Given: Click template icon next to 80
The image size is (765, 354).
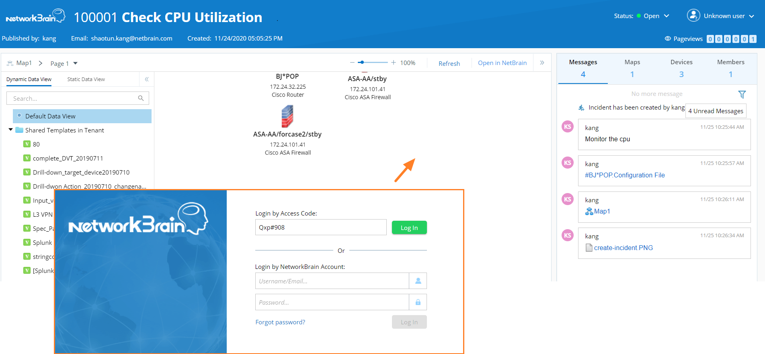Looking at the screenshot, I should click(x=27, y=144).
